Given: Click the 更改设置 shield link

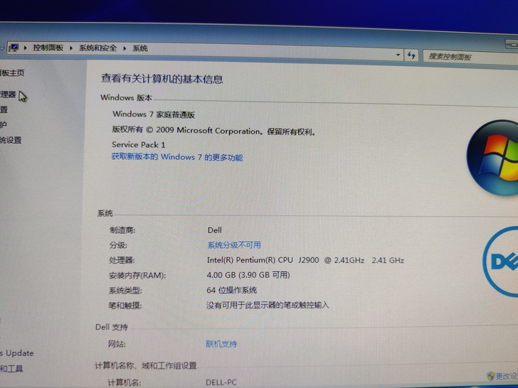Looking at the screenshot, I should [503, 376].
